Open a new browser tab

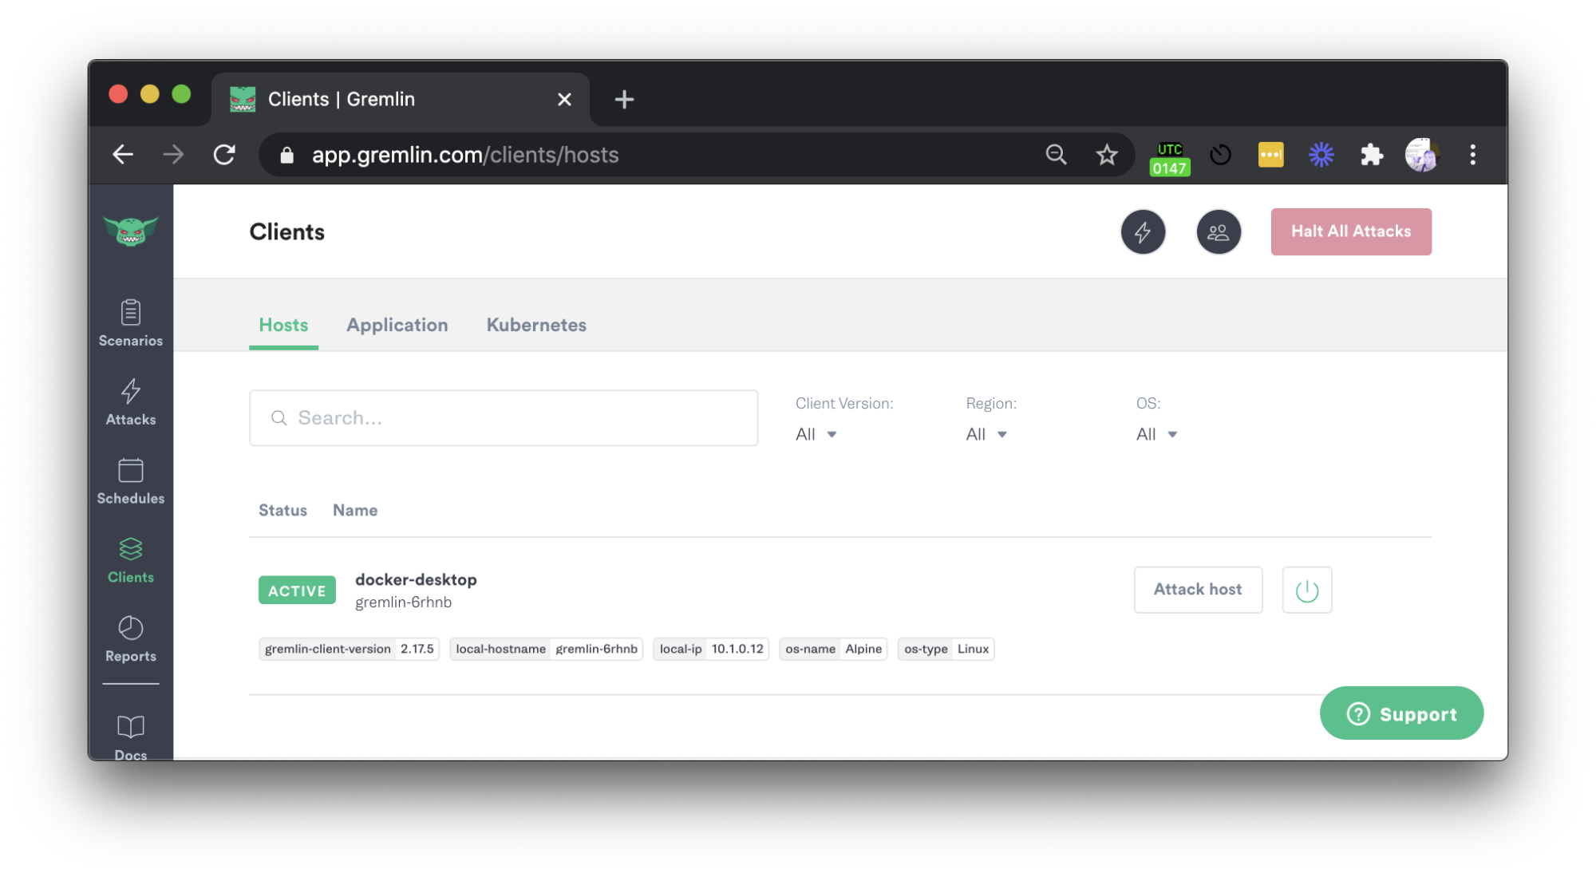[x=624, y=99]
